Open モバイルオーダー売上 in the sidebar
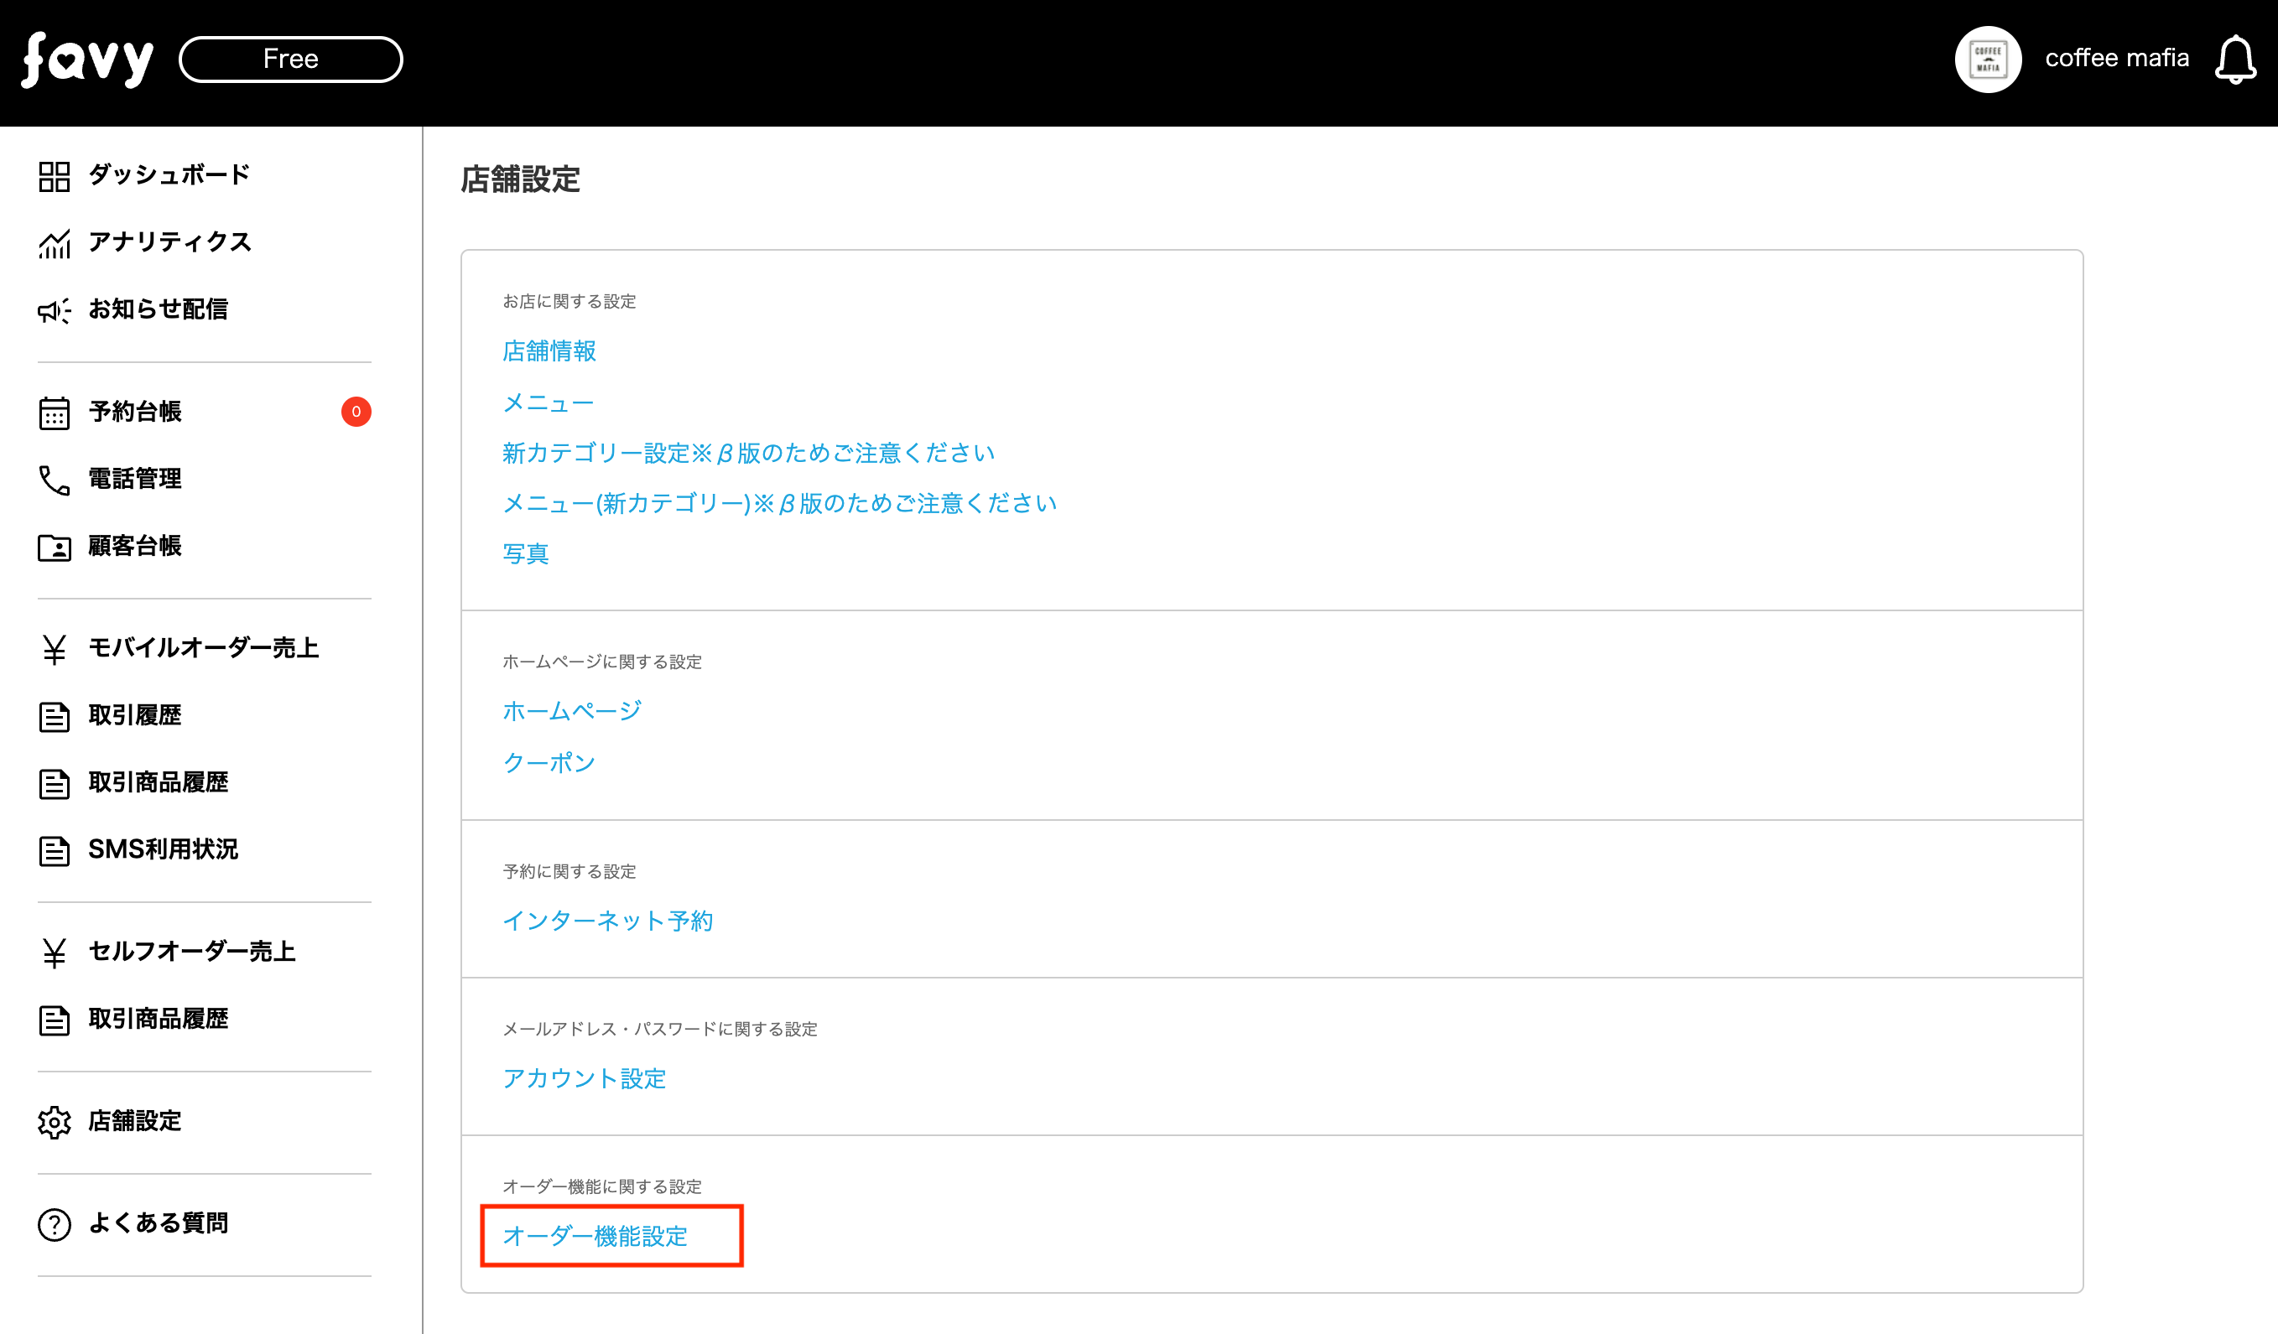 point(203,648)
